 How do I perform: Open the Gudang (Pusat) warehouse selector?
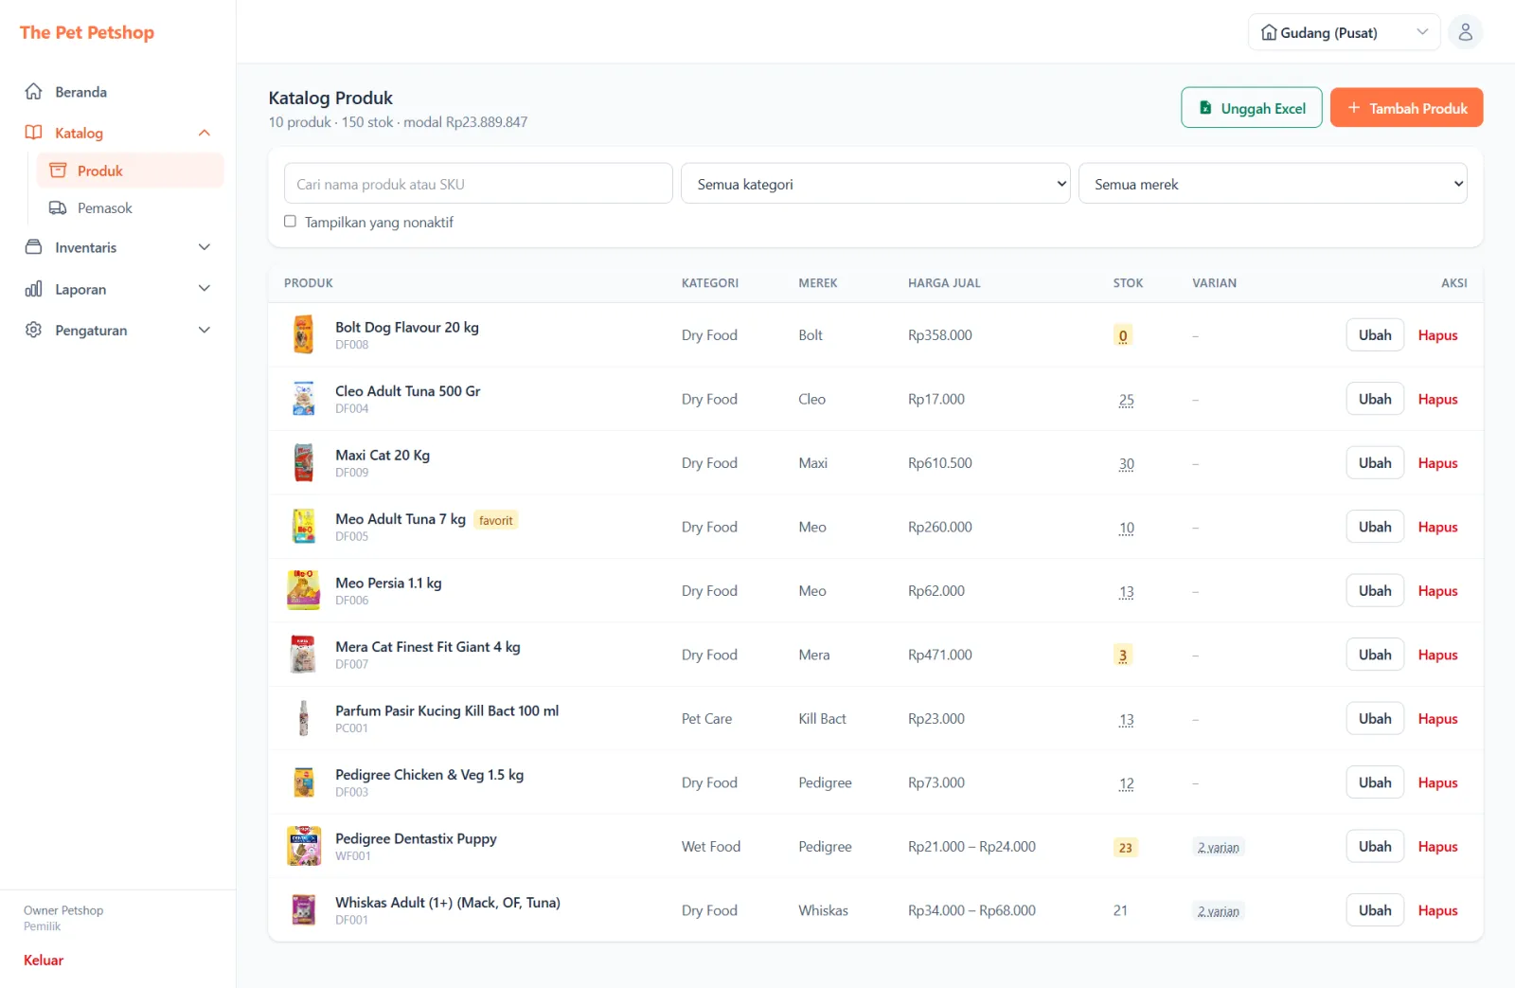tap(1344, 32)
